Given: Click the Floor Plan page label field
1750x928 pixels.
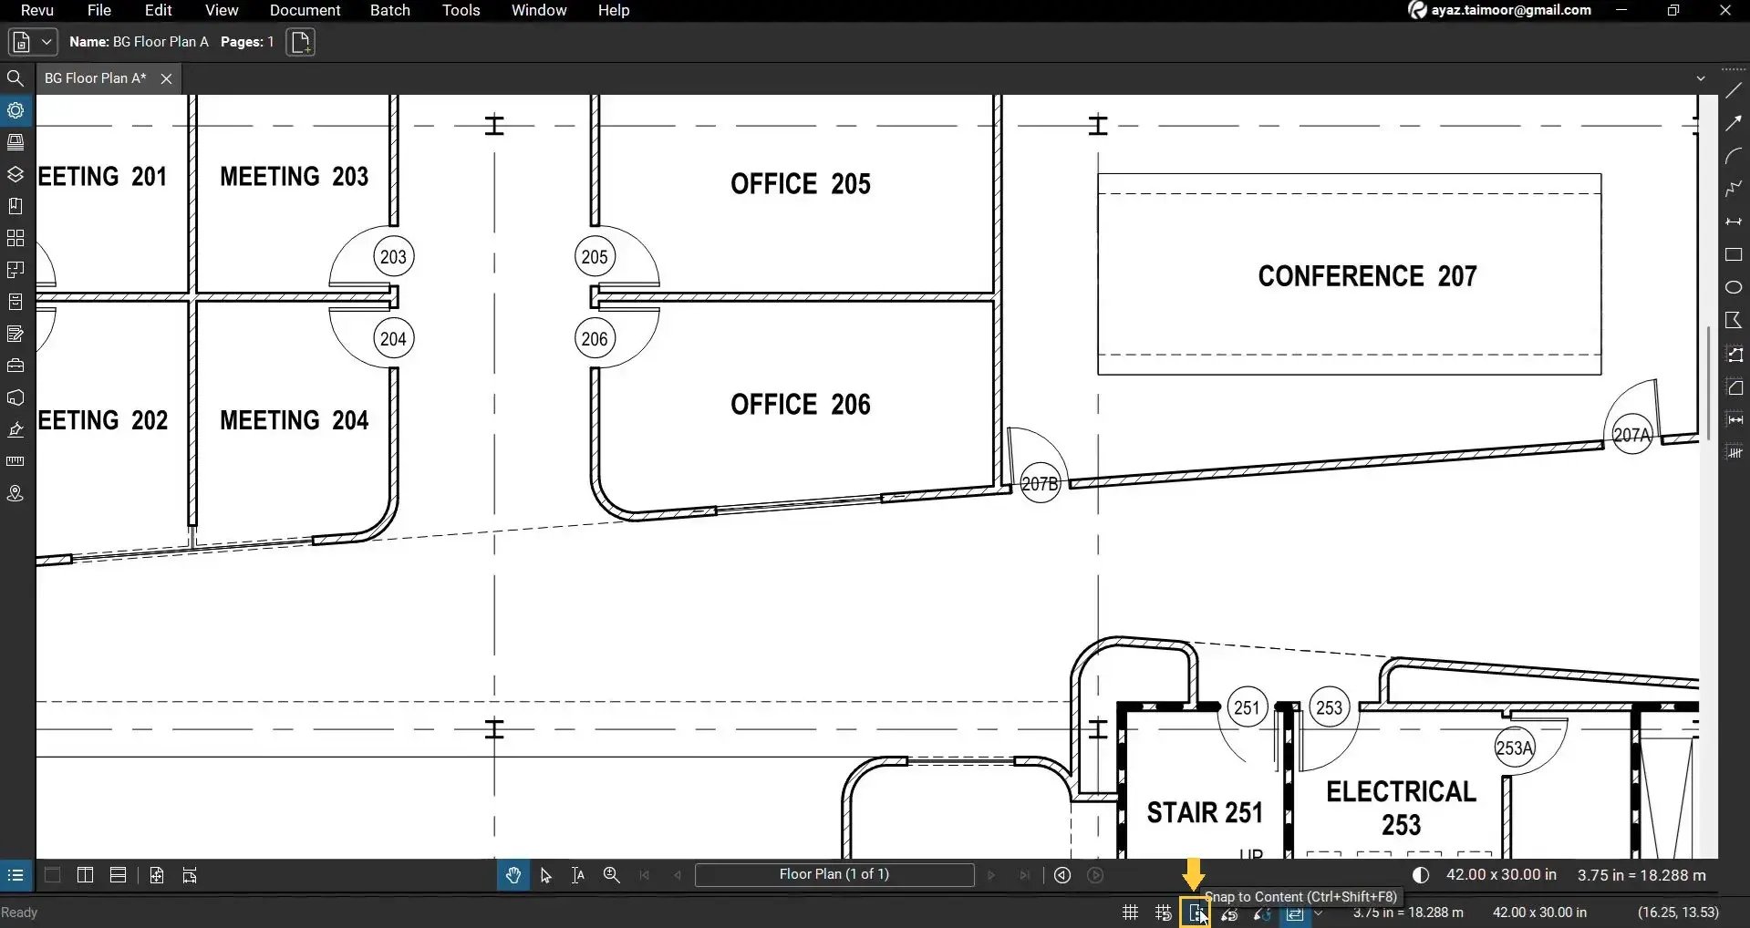Looking at the screenshot, I should 834,874.
